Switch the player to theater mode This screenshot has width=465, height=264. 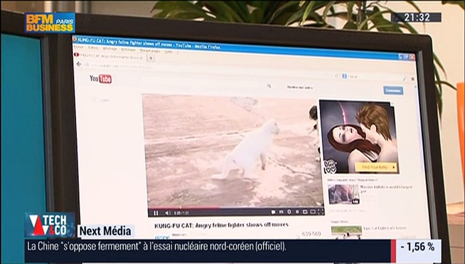313,212
